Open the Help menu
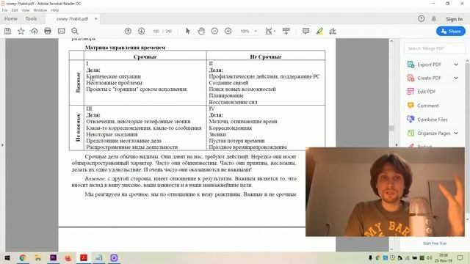Viewport: 470px width, 264px height. tap(55, 10)
